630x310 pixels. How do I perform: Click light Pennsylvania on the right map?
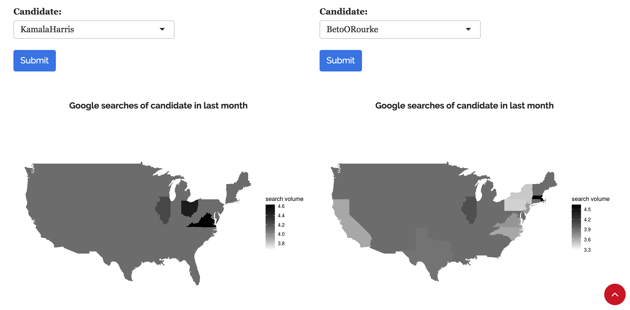click(x=515, y=205)
